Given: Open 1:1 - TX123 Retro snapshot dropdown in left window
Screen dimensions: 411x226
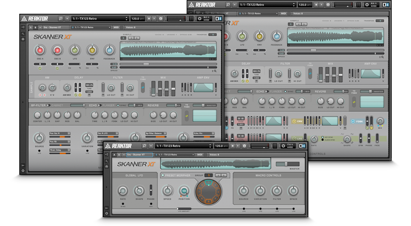Looking at the screenshot, I should tap(91, 27).
